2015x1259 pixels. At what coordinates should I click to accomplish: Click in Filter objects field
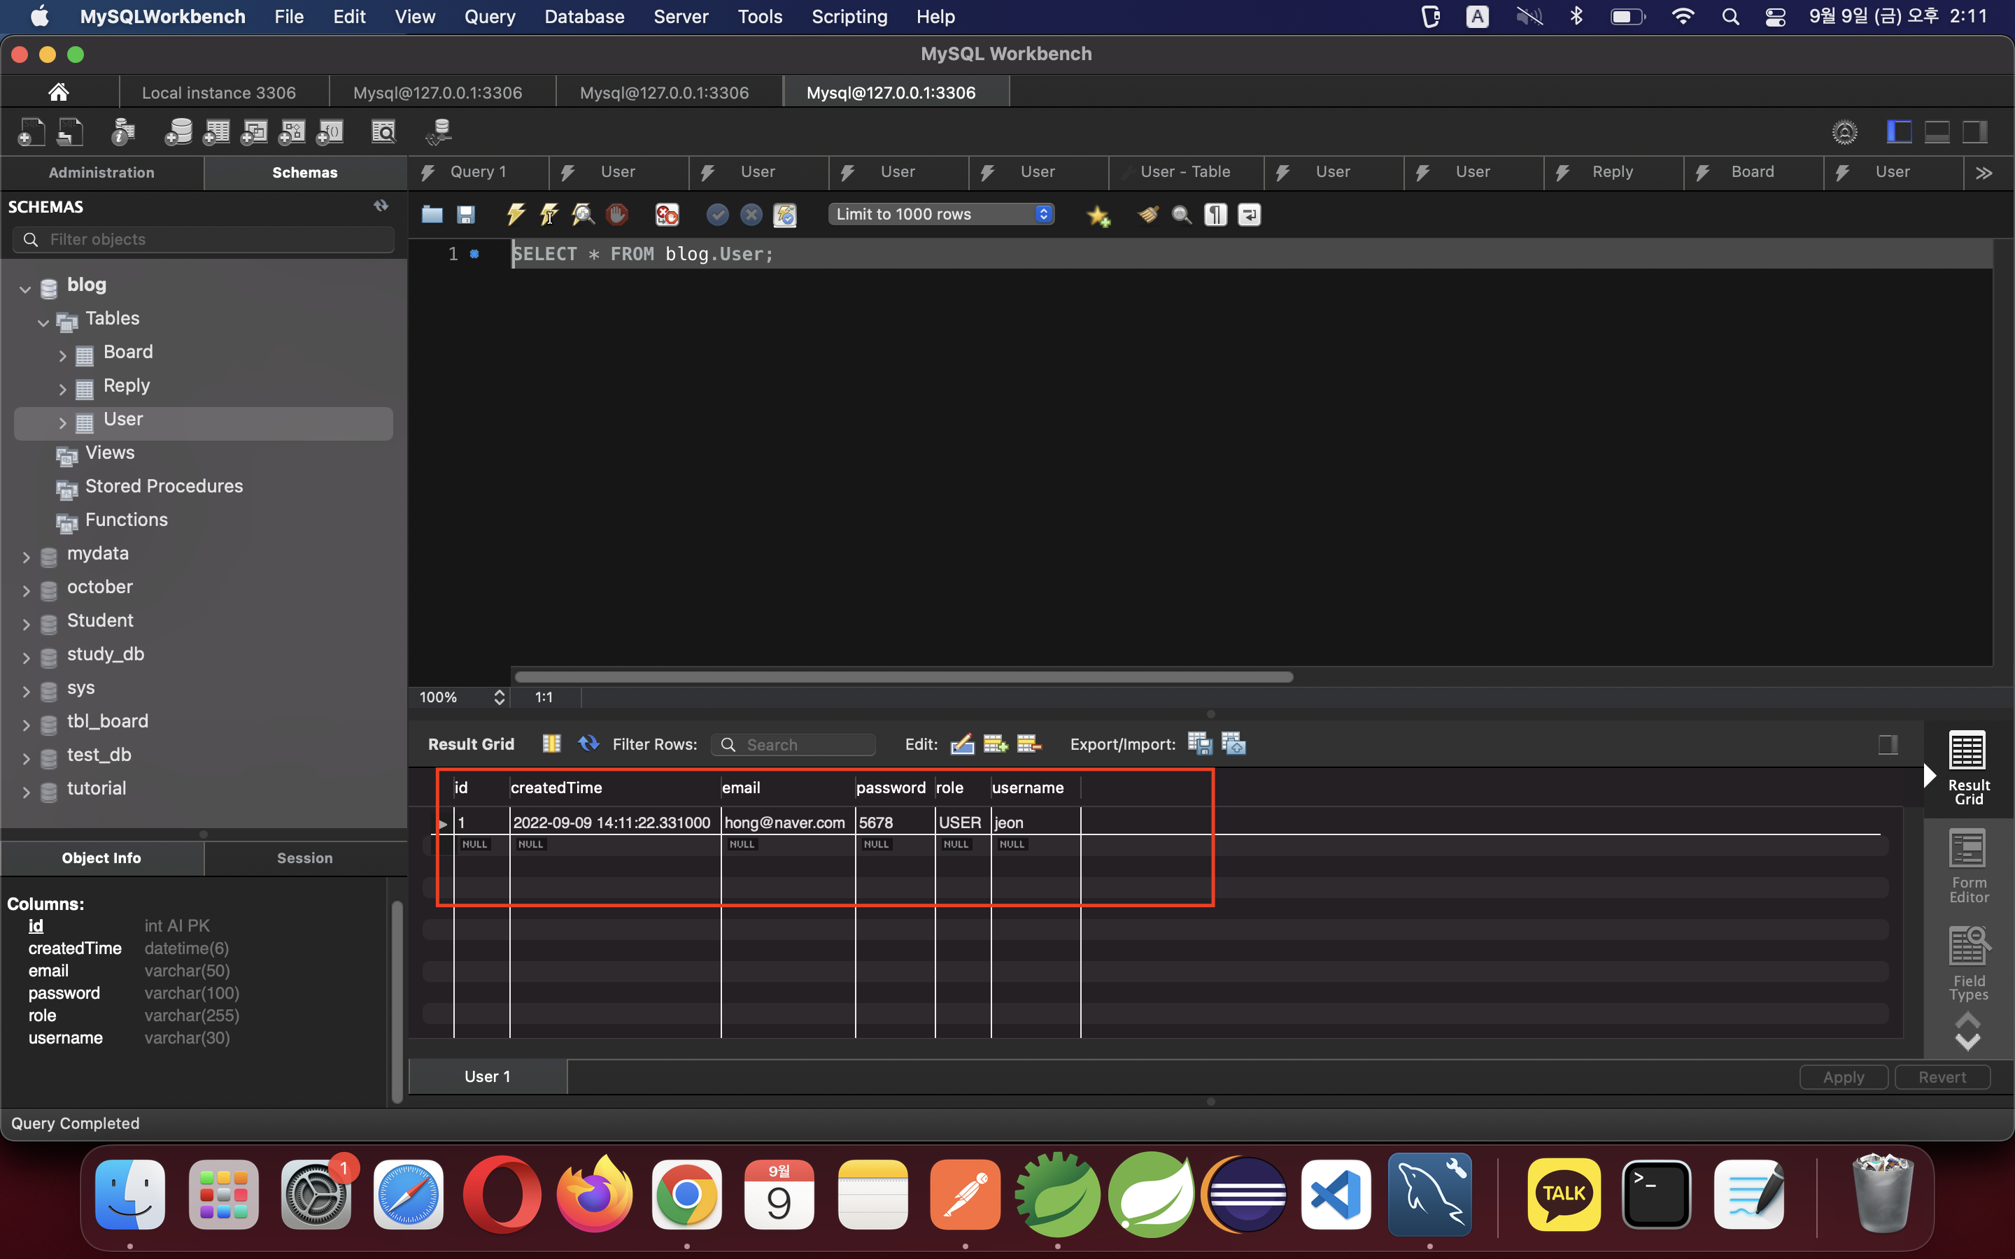204,240
